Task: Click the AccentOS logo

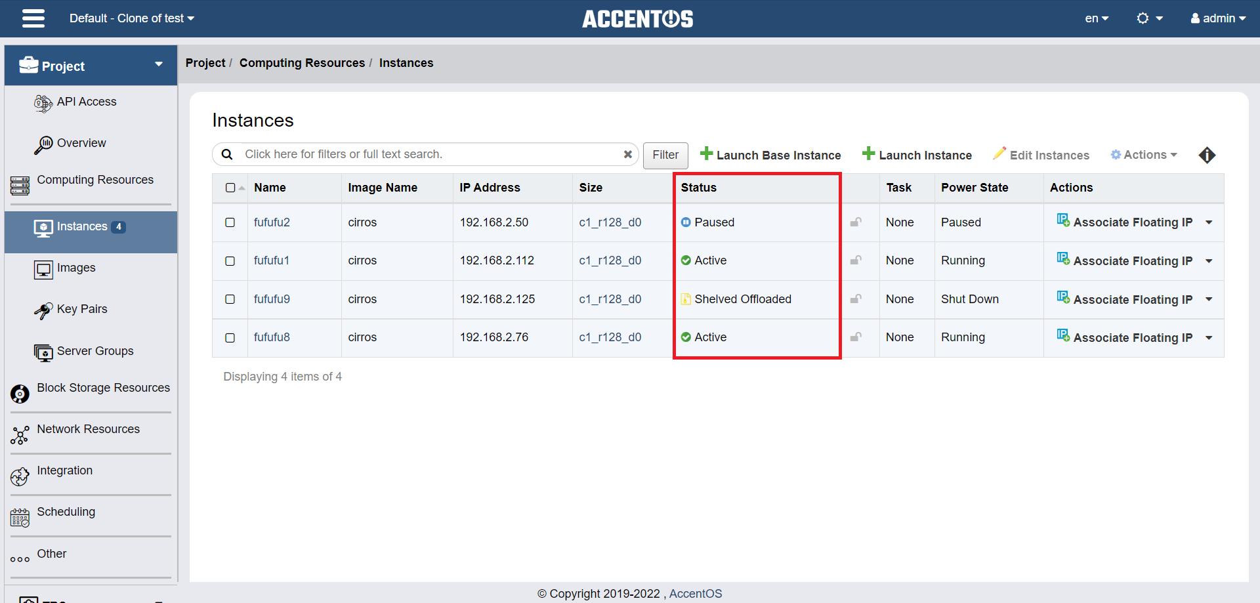Action: pyautogui.click(x=637, y=19)
